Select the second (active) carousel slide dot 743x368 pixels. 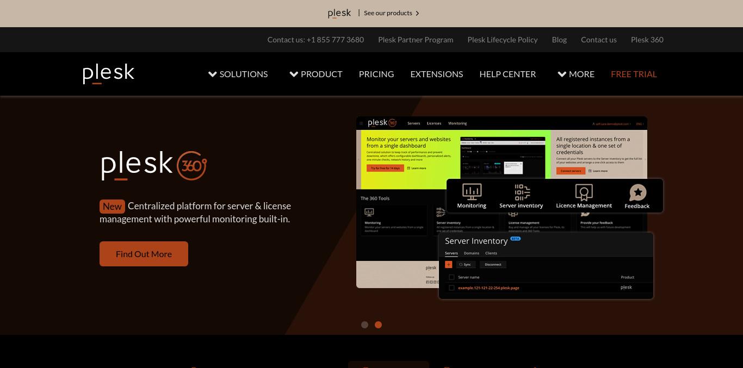[x=379, y=325]
